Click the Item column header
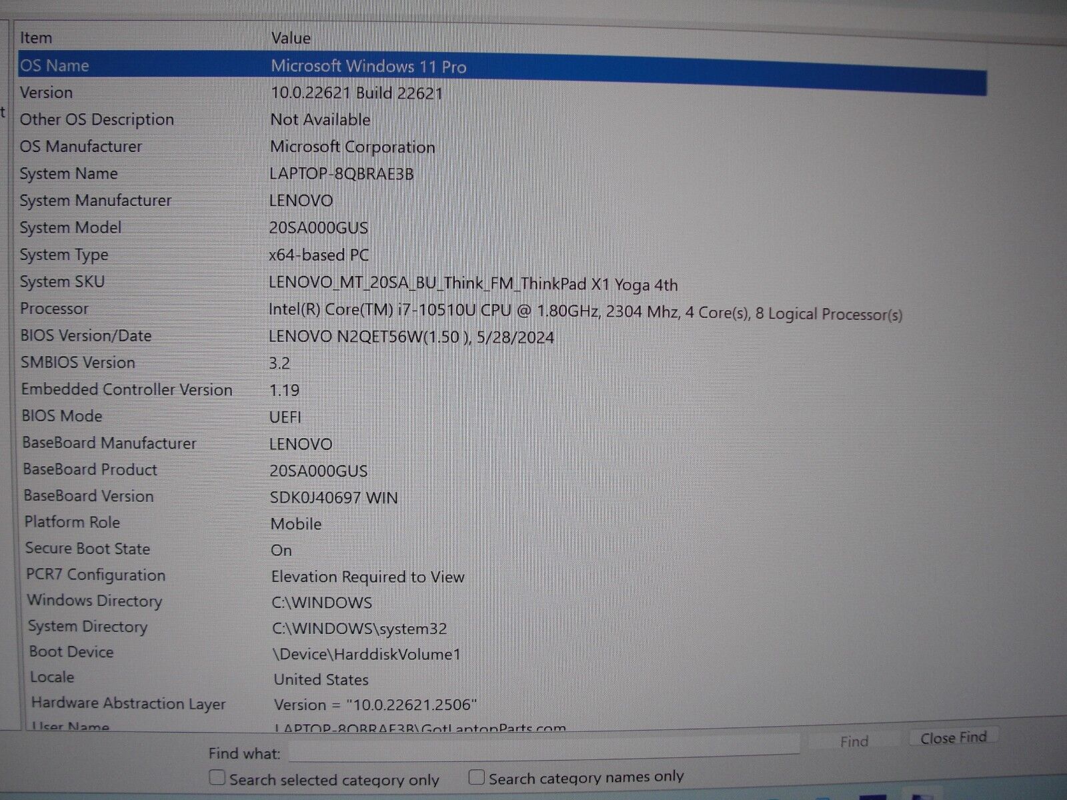The image size is (1067, 800). pos(36,38)
